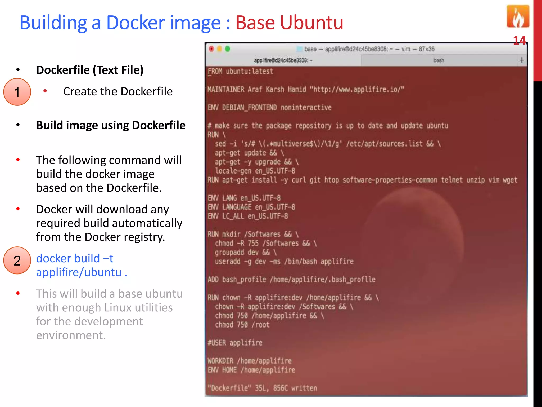542x407 pixels.
Task: Click the 'chmod 750 /home/applifire' line
Action: click(269, 316)
